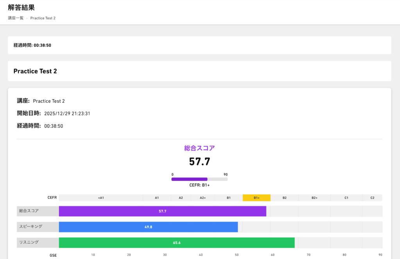Open the 講座一覧 breadcrumb link
Screen dimensions: 400x259
tap(16, 18)
